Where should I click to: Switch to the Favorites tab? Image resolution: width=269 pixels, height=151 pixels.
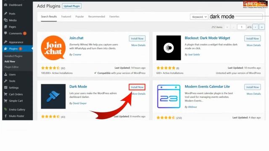(114, 17)
